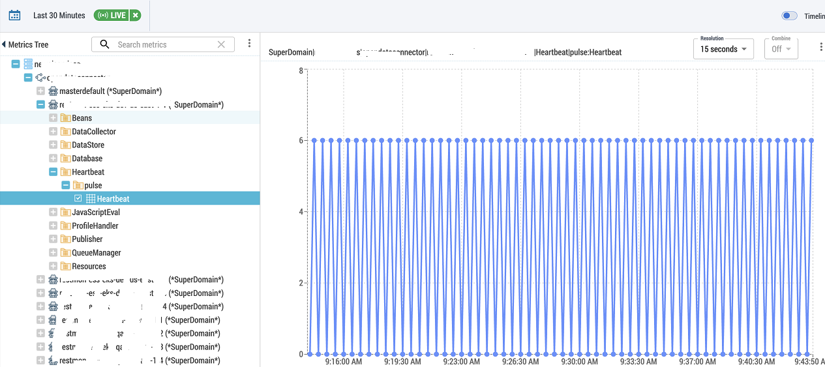Clear the metrics search with the X
Image resolution: width=825 pixels, height=367 pixels.
[x=221, y=44]
